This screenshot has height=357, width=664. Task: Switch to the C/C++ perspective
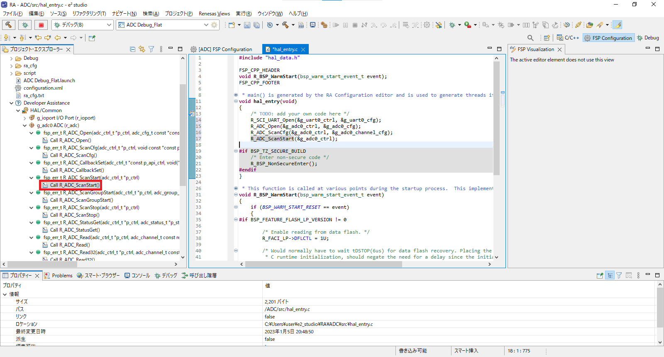568,38
